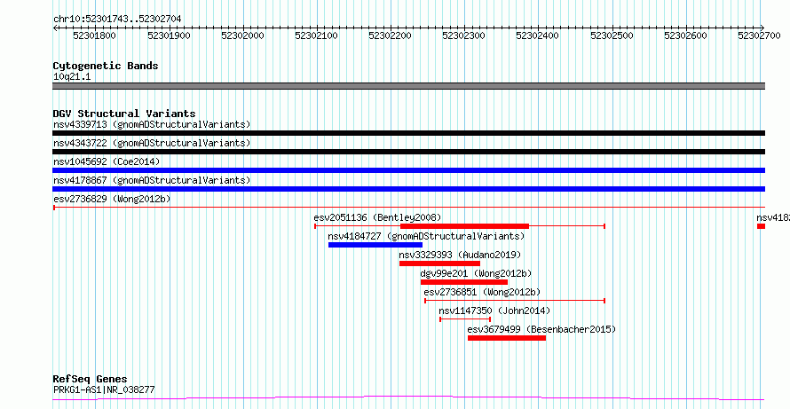The width and height of the screenshot is (790, 409).
Task: Open variant label nsv4178867 (gnomADStructuralVariants)
Action: click(152, 180)
